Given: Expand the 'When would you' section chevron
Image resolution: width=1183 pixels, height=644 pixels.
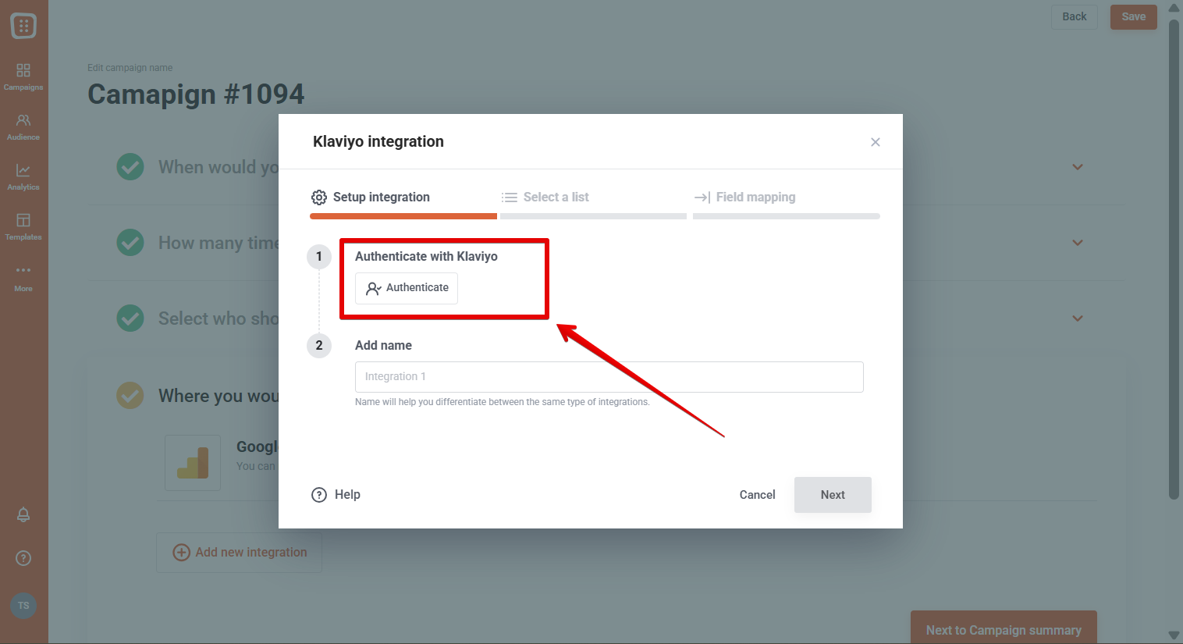Looking at the screenshot, I should click(x=1078, y=167).
